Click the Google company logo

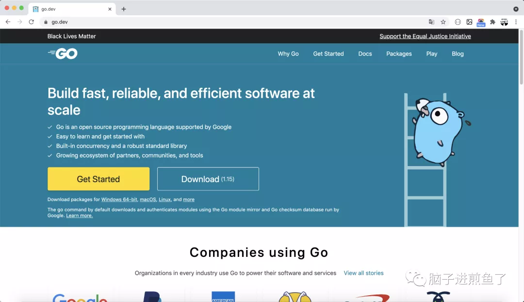click(x=80, y=297)
